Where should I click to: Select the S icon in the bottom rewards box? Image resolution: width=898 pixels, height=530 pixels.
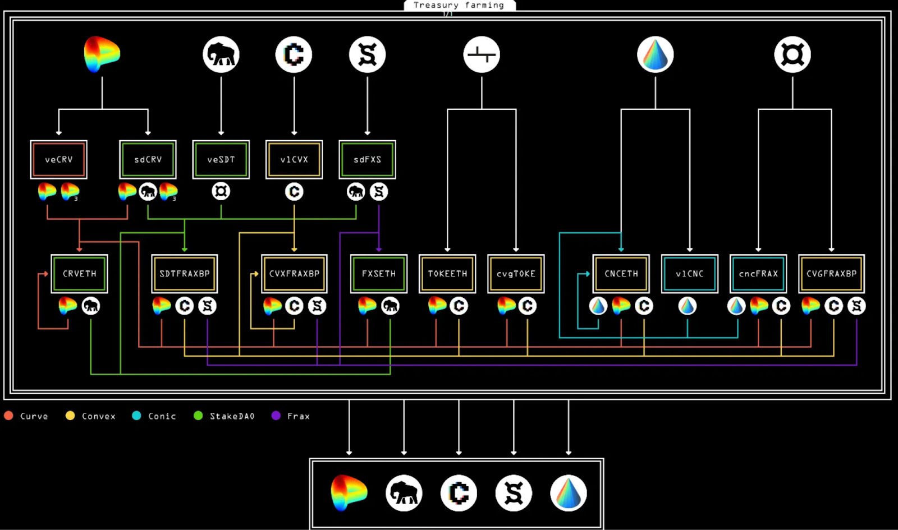coord(514,493)
